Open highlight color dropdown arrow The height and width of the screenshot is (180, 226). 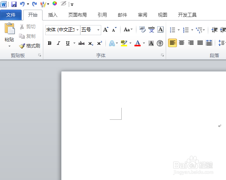coord(131,43)
